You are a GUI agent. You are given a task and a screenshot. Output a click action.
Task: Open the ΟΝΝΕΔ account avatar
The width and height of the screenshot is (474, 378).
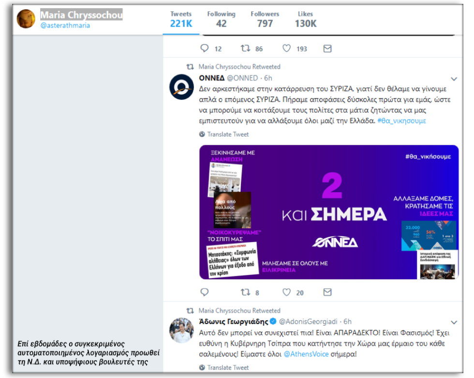click(181, 87)
